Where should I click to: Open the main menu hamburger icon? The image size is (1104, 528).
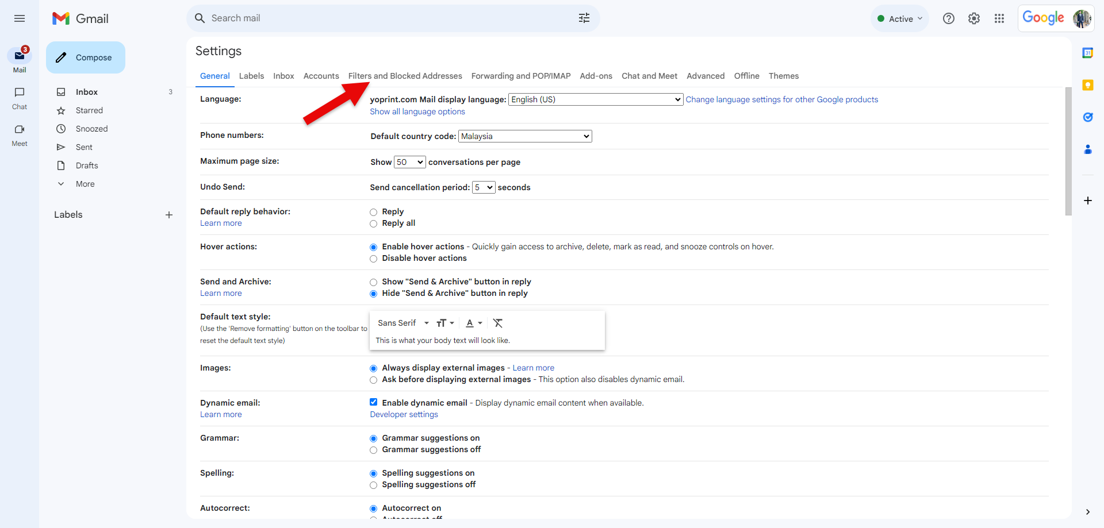(20, 18)
